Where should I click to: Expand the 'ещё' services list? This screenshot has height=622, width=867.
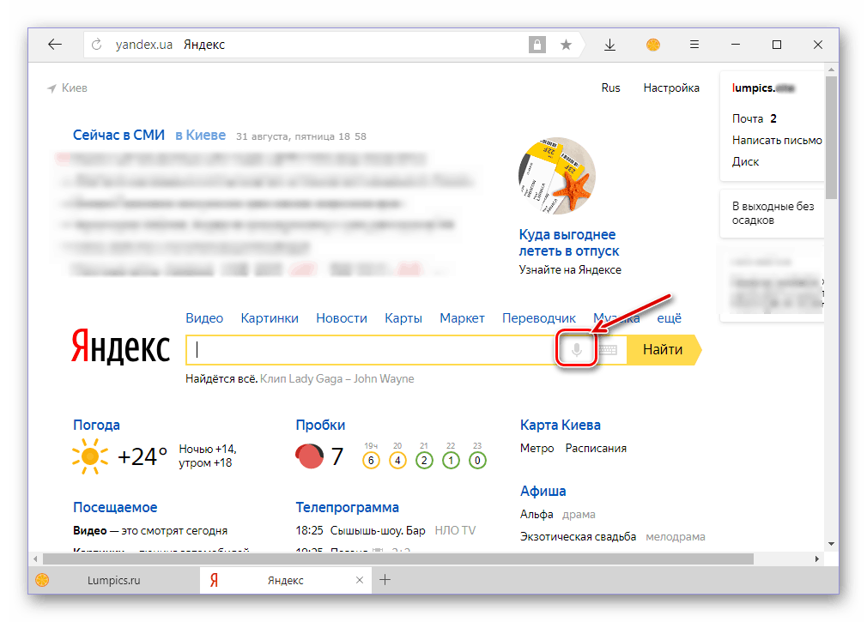[x=669, y=317]
